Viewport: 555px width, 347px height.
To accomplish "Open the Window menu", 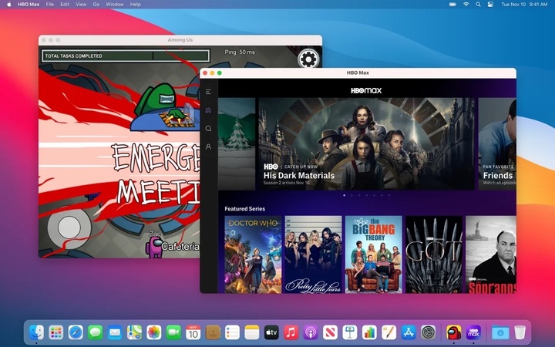I will 115,5.
